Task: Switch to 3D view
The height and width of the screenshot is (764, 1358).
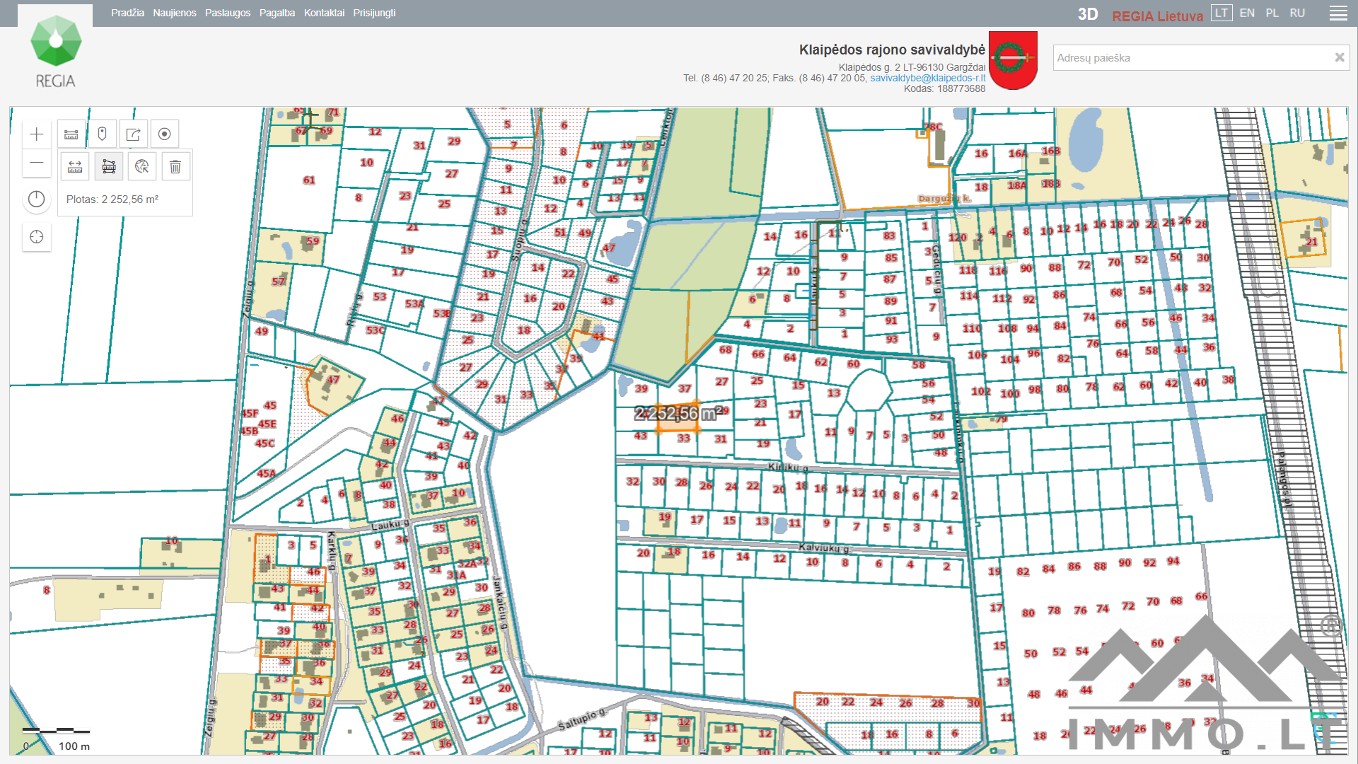Action: pyautogui.click(x=1088, y=15)
